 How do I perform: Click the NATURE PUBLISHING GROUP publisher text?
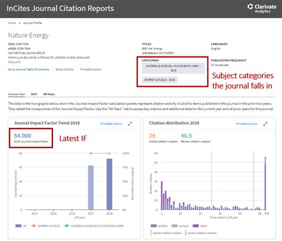point(27,53)
